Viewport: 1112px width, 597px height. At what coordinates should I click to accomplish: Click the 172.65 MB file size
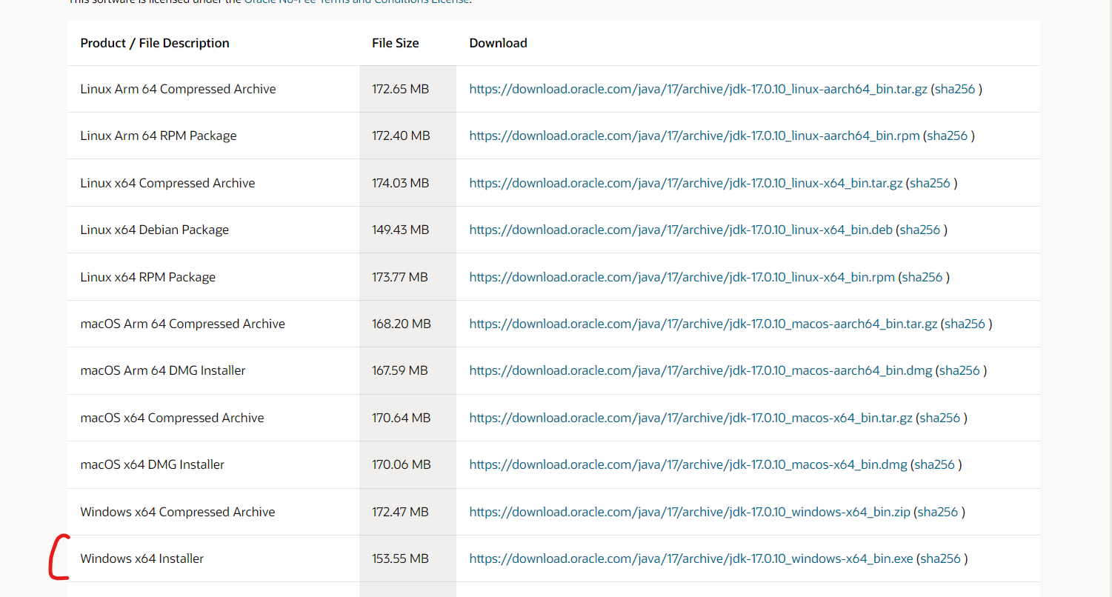pos(401,89)
